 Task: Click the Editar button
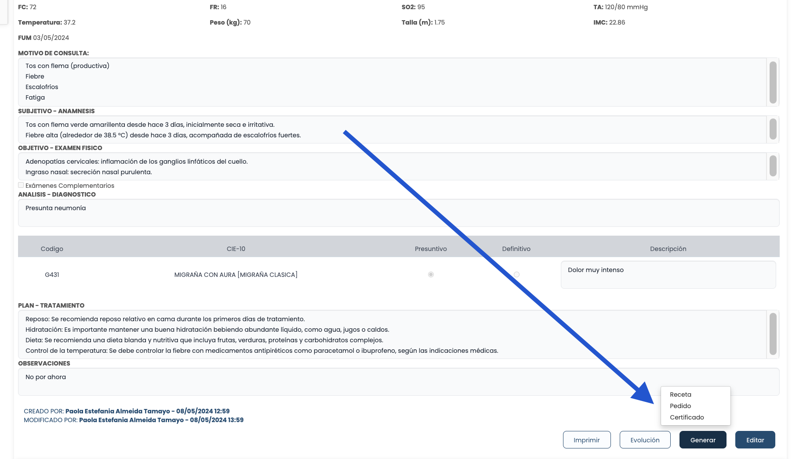pyautogui.click(x=755, y=440)
